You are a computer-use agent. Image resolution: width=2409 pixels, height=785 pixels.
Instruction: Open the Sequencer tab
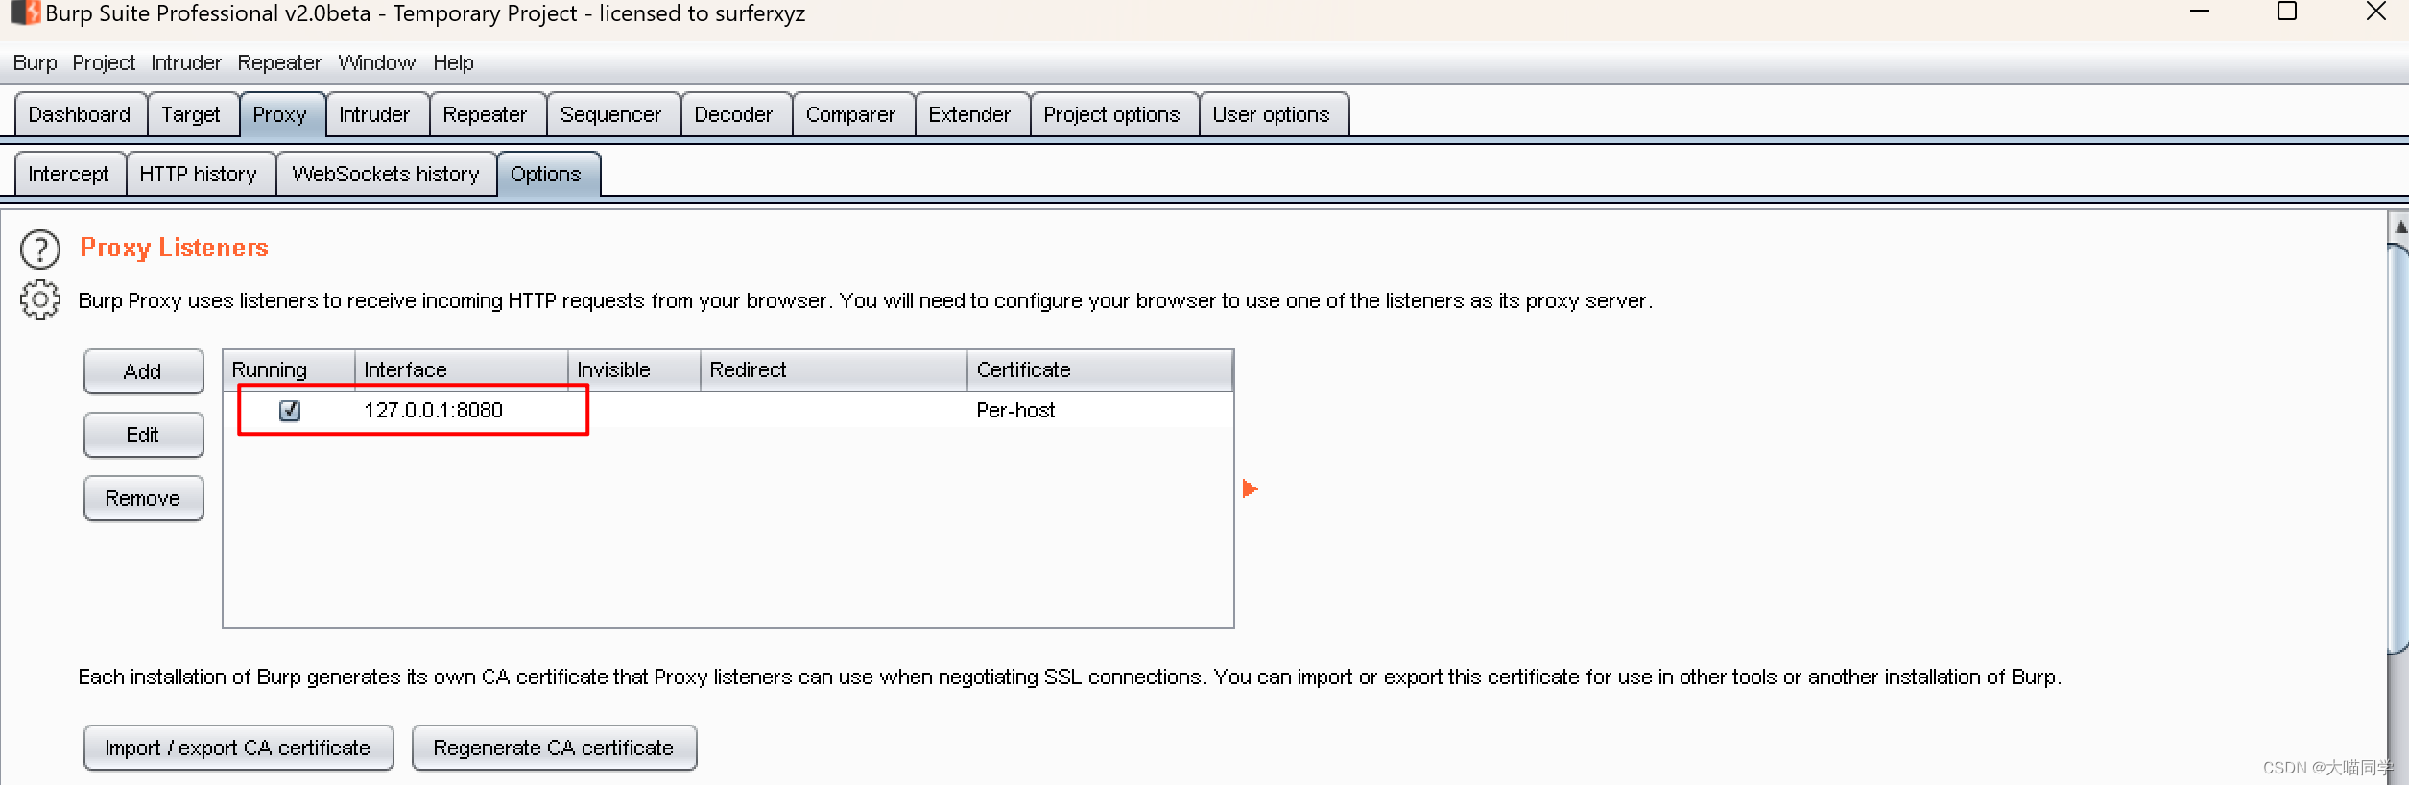611,115
